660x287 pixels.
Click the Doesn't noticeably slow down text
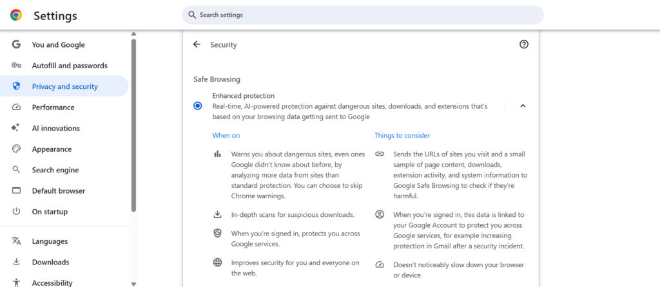[x=458, y=270]
